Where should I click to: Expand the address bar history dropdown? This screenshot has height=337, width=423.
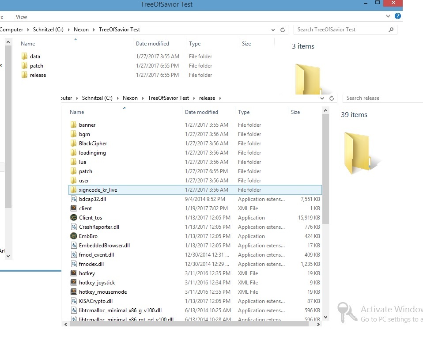[273, 30]
